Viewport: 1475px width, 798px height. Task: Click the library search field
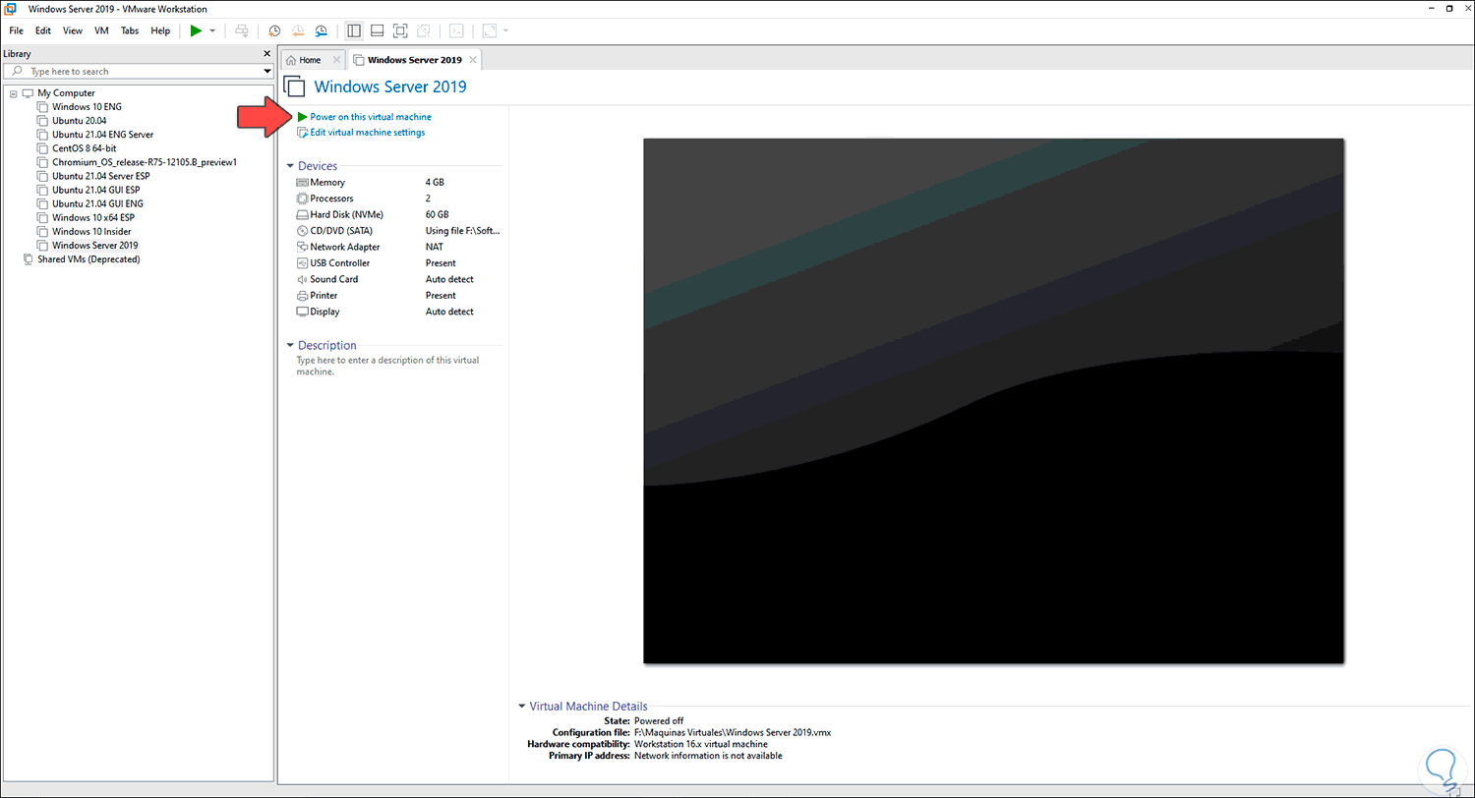[x=138, y=72]
